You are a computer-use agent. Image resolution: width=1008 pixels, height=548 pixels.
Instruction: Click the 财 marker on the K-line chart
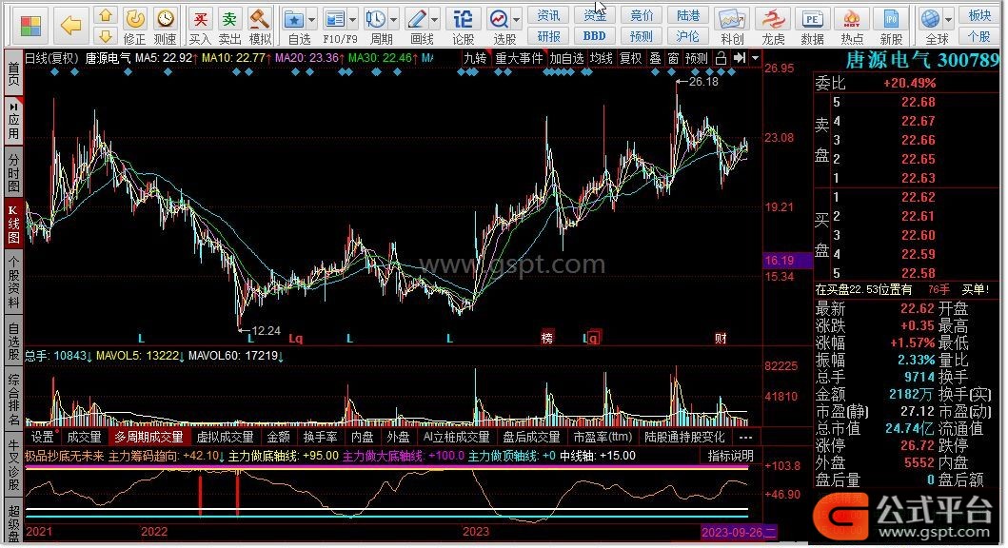pos(721,338)
